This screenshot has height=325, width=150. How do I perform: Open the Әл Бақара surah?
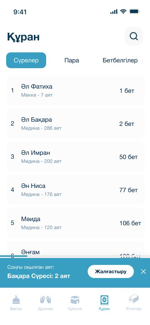tap(75, 124)
